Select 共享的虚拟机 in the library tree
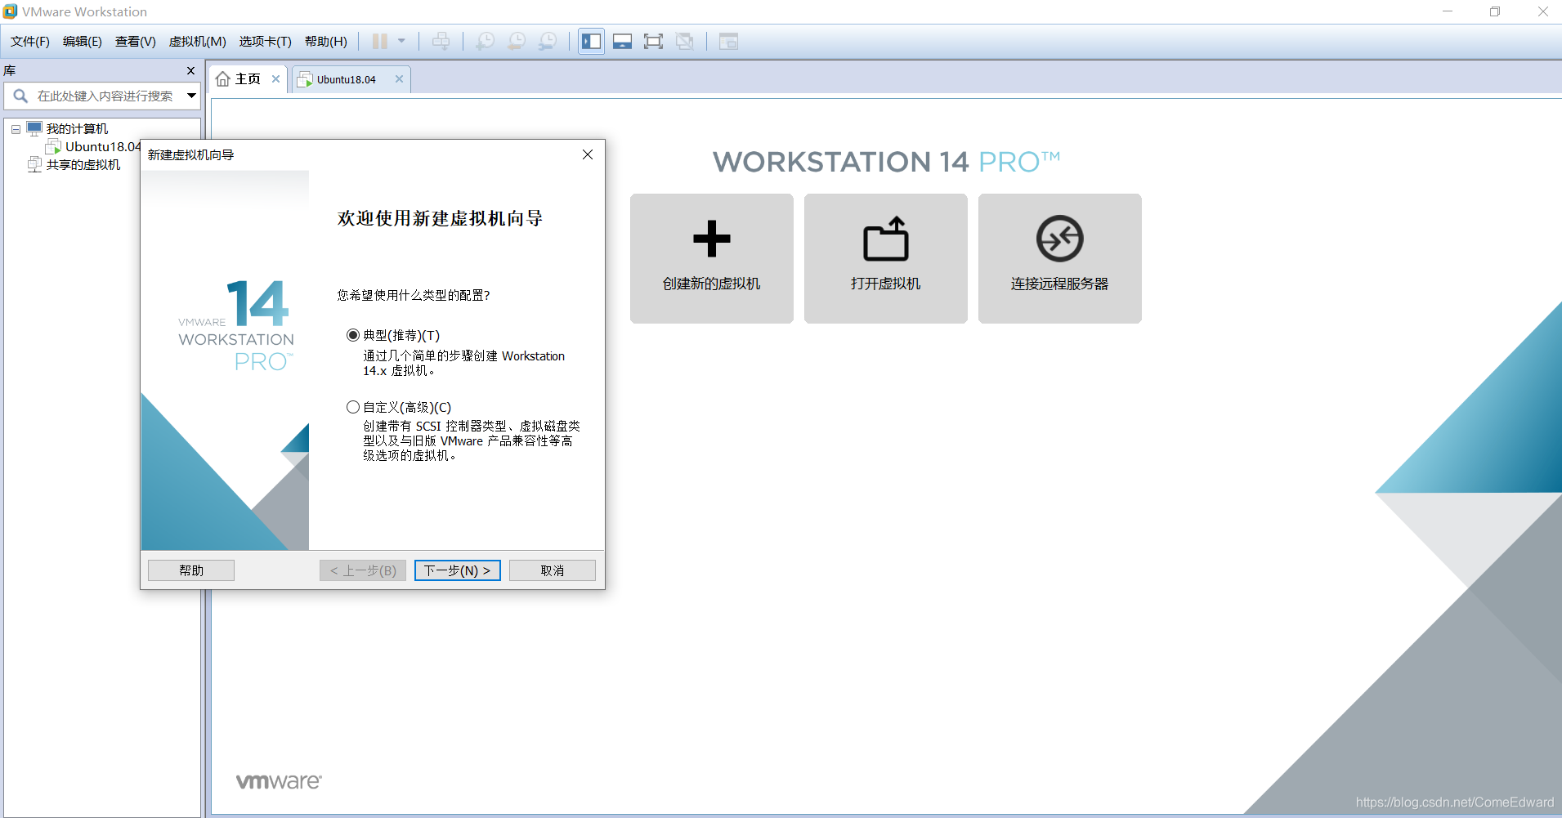Image resolution: width=1562 pixels, height=818 pixels. coord(83,165)
